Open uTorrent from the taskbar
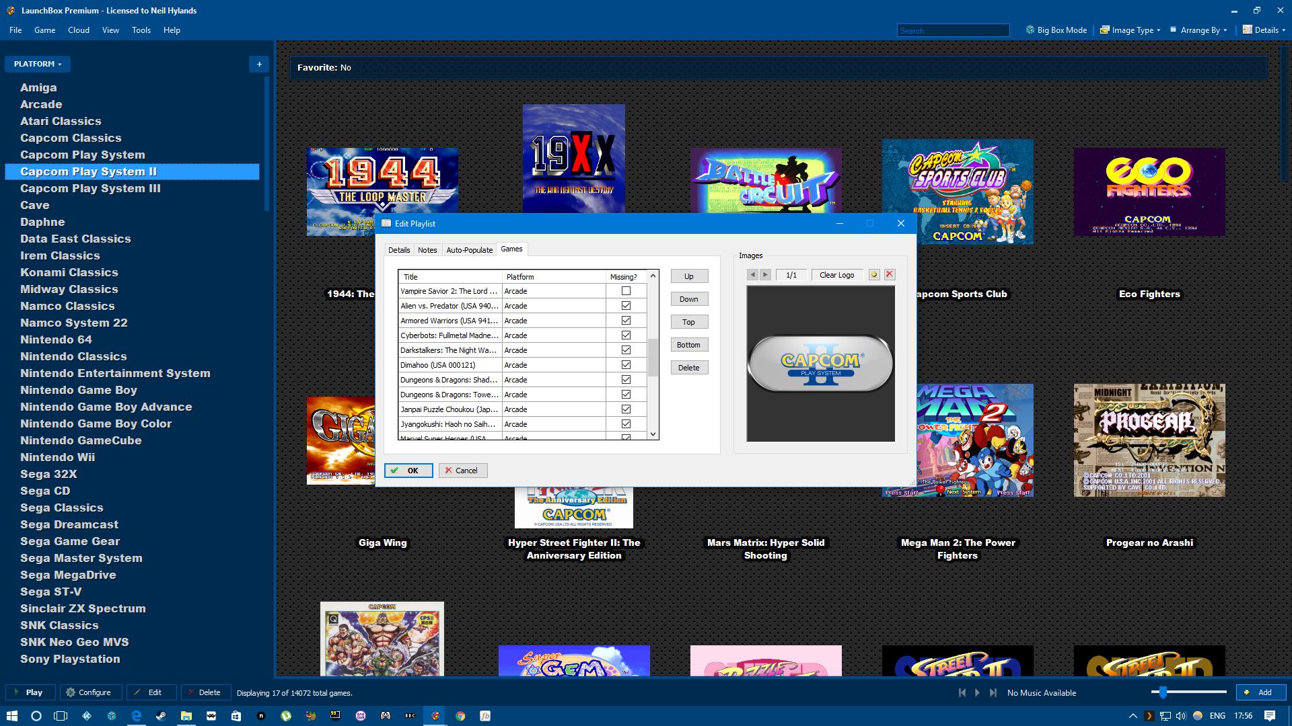Image resolution: width=1292 pixels, height=726 pixels. click(286, 716)
